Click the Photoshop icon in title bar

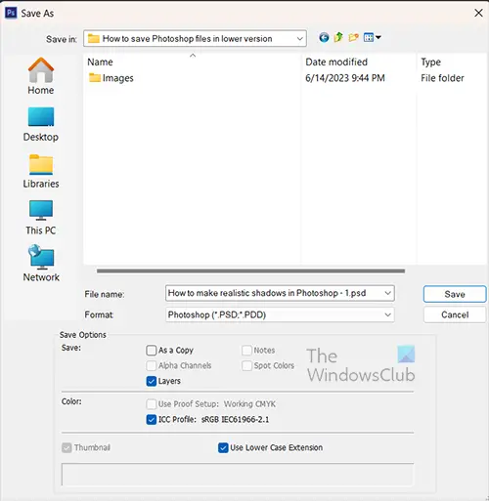[11, 13]
